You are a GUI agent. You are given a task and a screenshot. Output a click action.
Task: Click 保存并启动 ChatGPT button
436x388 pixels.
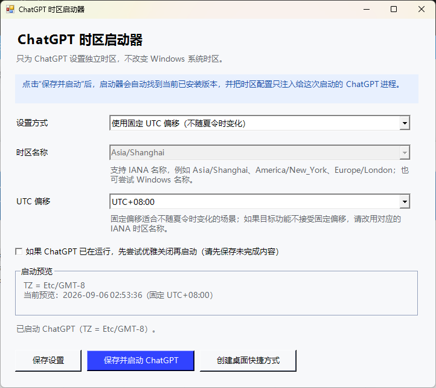click(x=141, y=360)
